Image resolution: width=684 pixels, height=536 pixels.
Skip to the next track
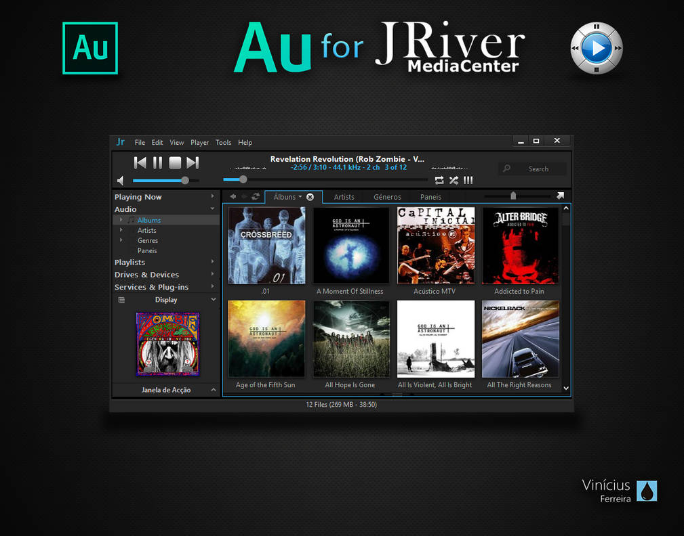click(193, 162)
